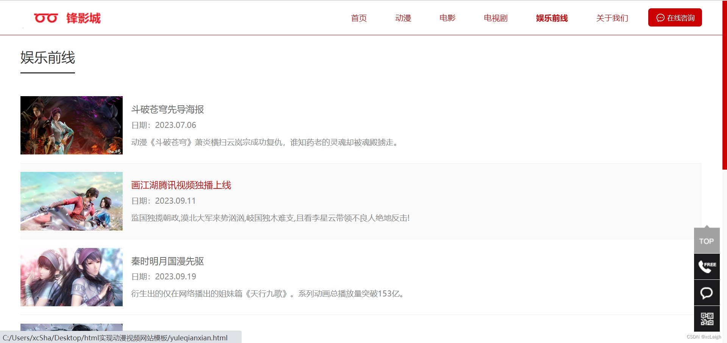Click the 在线咨询 button
The height and width of the screenshot is (343, 727).
[675, 17]
